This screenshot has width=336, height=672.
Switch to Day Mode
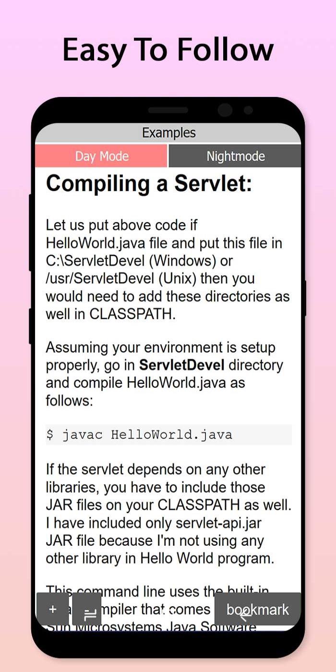pyautogui.click(x=101, y=156)
